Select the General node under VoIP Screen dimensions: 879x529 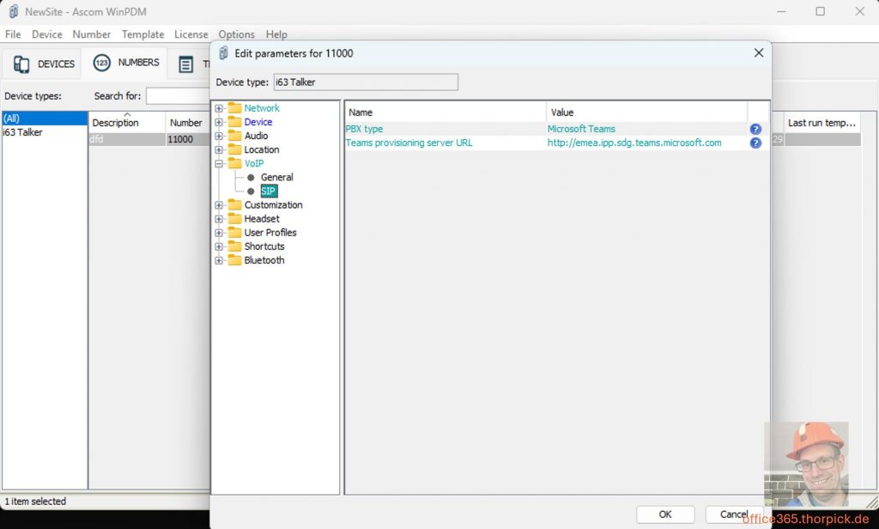[x=276, y=177]
